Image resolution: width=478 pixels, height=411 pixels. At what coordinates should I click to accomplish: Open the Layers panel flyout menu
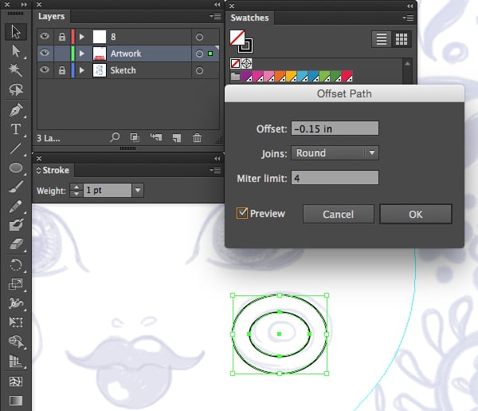click(216, 16)
